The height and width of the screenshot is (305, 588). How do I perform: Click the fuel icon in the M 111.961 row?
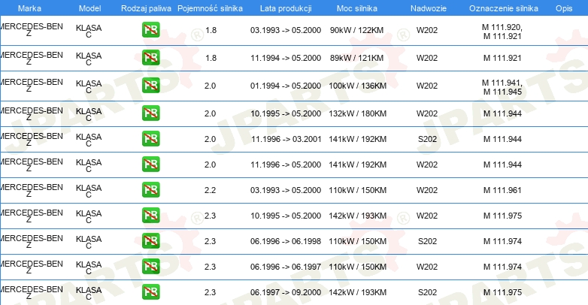click(150, 189)
